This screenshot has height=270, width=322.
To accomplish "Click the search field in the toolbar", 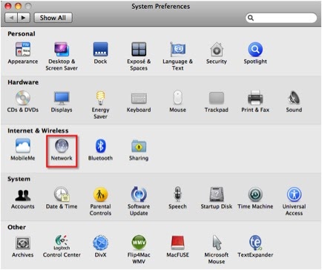I will coord(281,18).
